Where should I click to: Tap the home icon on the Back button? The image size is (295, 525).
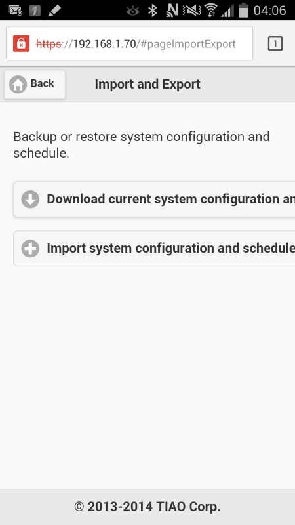click(x=18, y=85)
